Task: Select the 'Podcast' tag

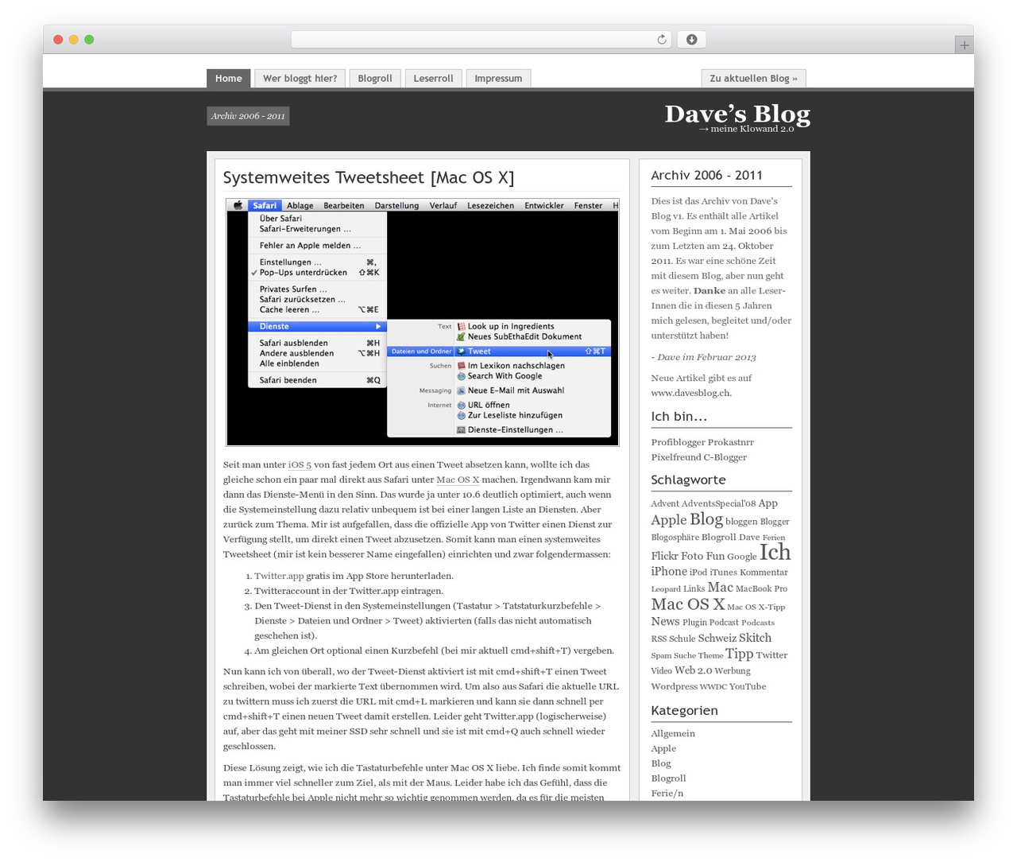Action: coord(724,623)
